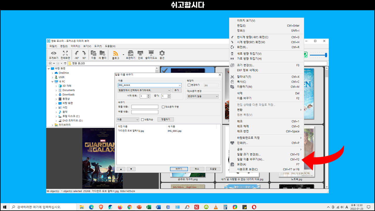Open 대/소문자 변경 dropdown

[x=217, y=96]
